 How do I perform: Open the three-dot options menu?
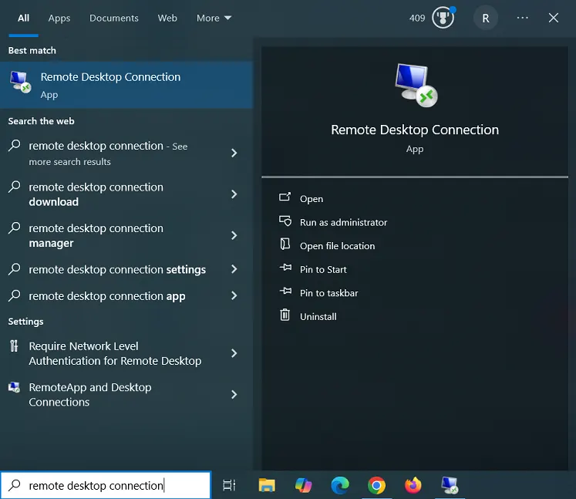point(522,18)
